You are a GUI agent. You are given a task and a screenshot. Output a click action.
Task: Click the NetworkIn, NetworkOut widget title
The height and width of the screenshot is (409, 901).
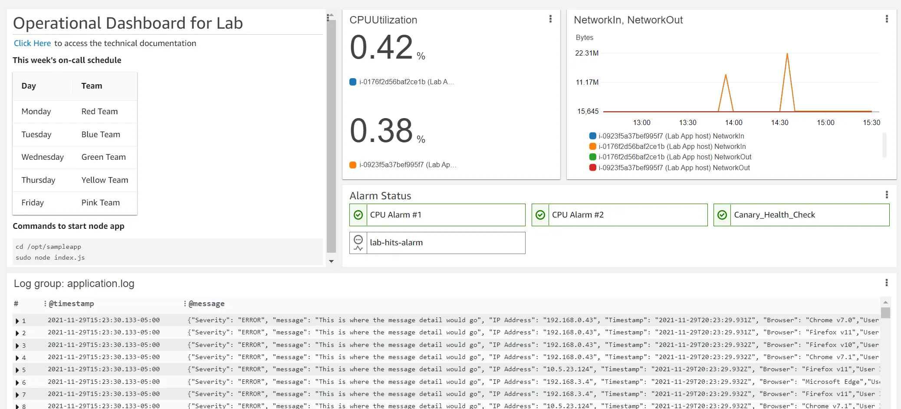coord(628,20)
